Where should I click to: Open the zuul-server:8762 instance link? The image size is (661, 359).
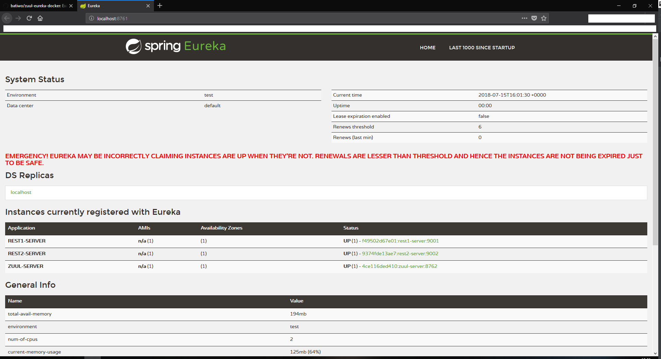coord(399,266)
